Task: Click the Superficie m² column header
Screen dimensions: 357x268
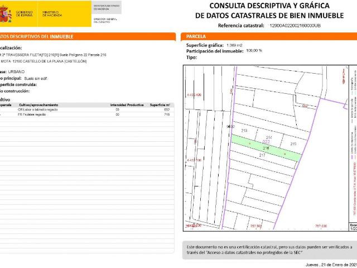Action: pyautogui.click(x=160, y=104)
